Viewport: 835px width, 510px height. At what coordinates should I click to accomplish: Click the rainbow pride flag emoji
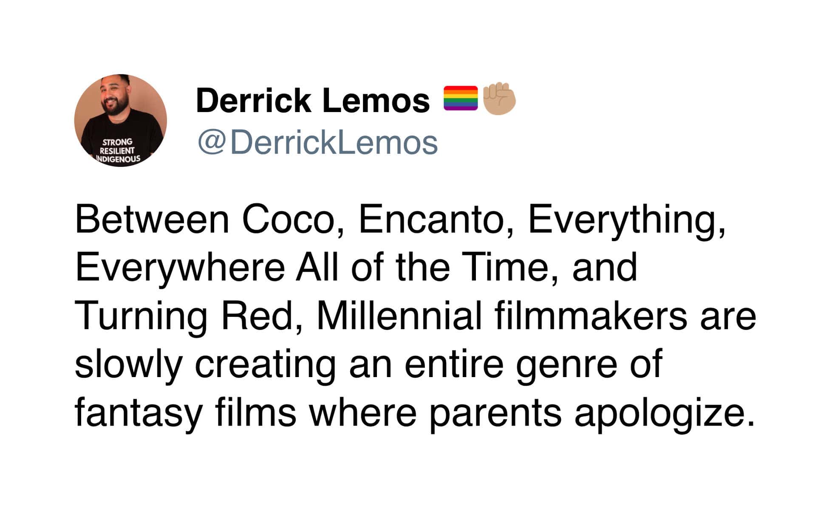click(x=460, y=99)
